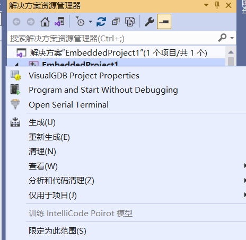Click the pending changes filter clock icon
The height and width of the screenshot is (240, 246).
click(x=80, y=22)
